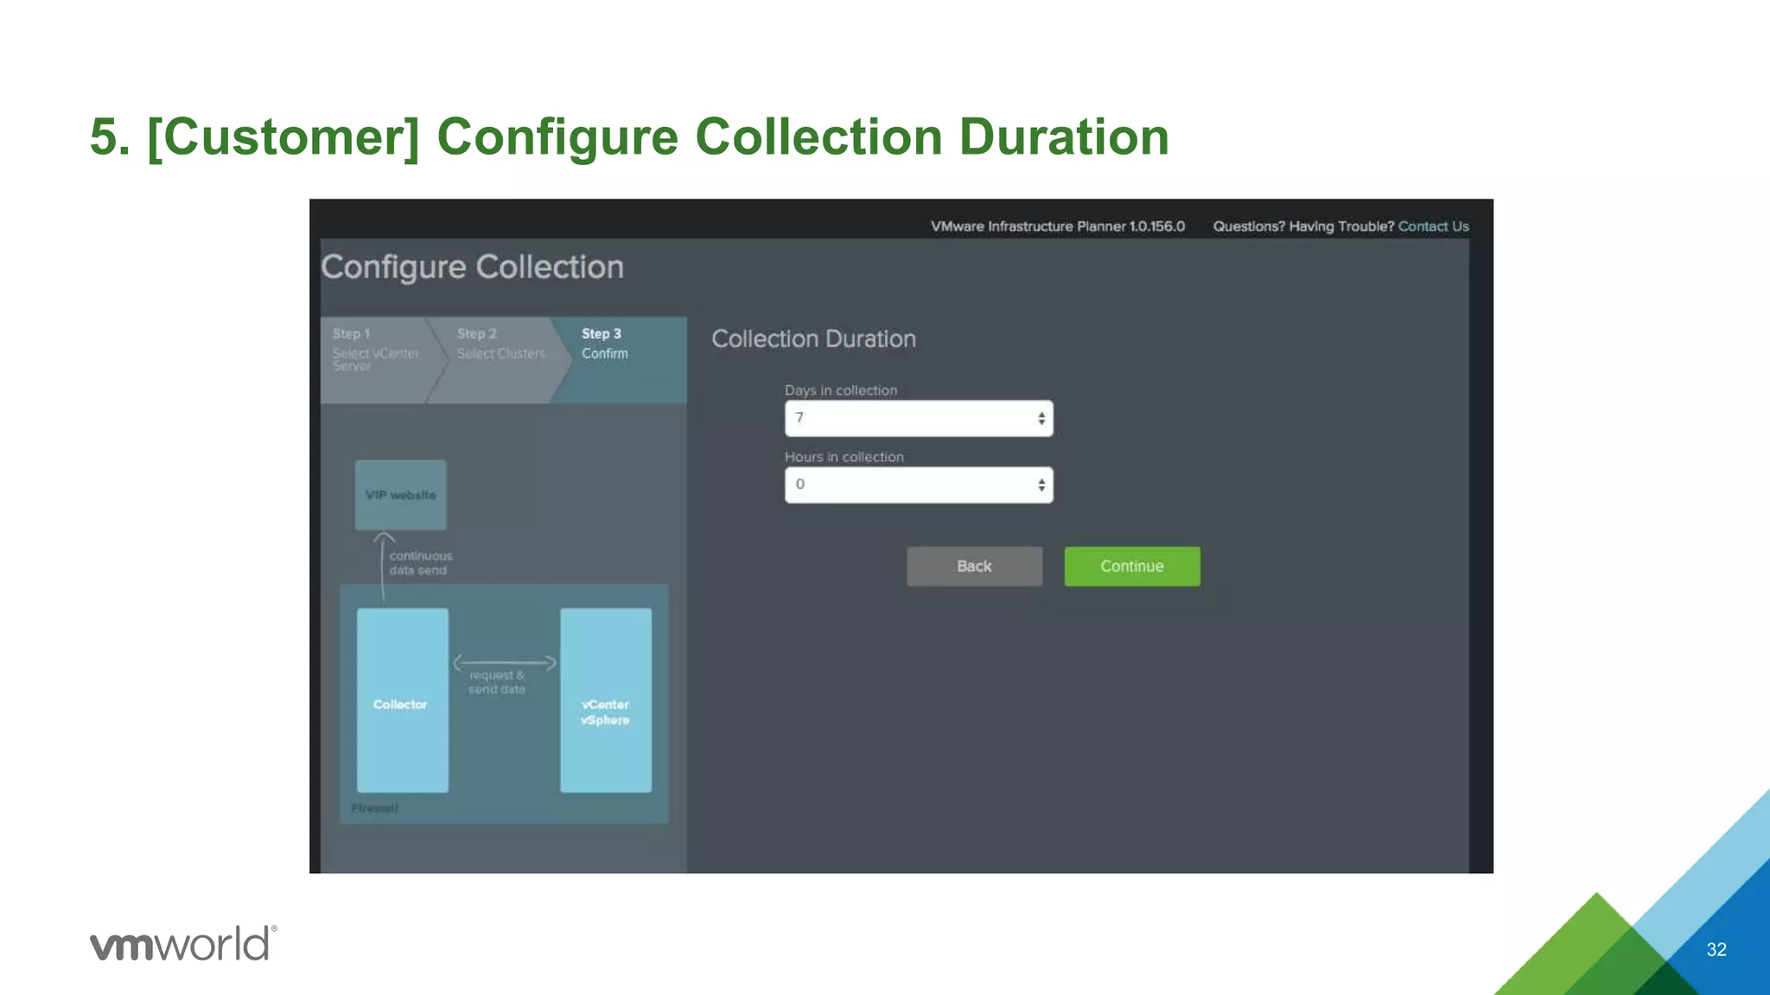
Task: Click the Collector box in diagram
Action: 403,700
